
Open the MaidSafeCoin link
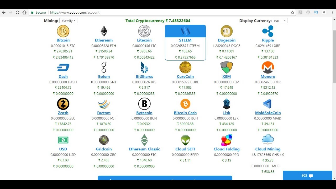point(268,113)
